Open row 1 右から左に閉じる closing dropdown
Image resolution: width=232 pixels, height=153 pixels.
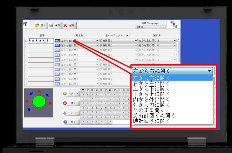[157, 41]
